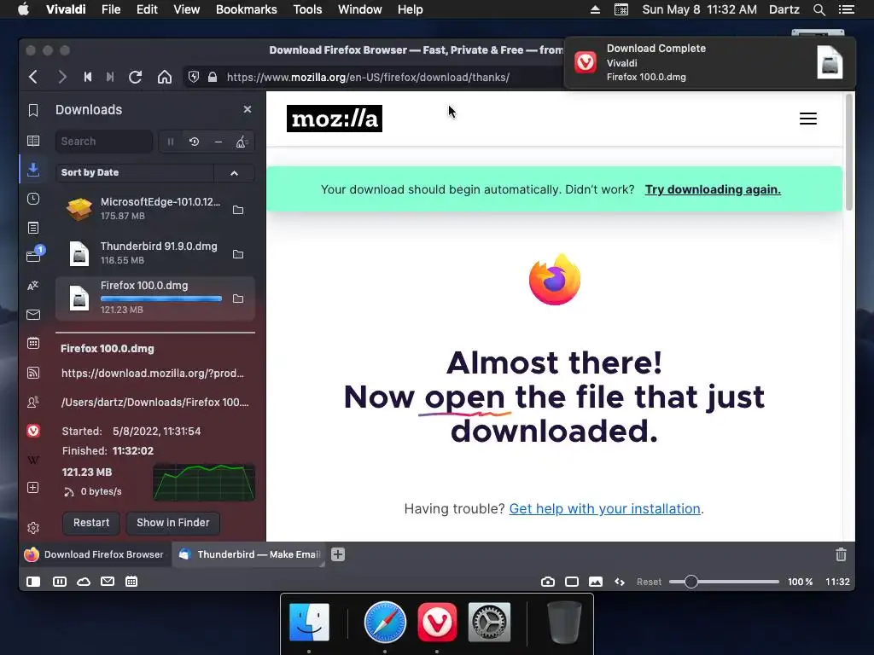Adjust the page zoom slider
Viewport: 874px width, 655px height.
pos(724,582)
